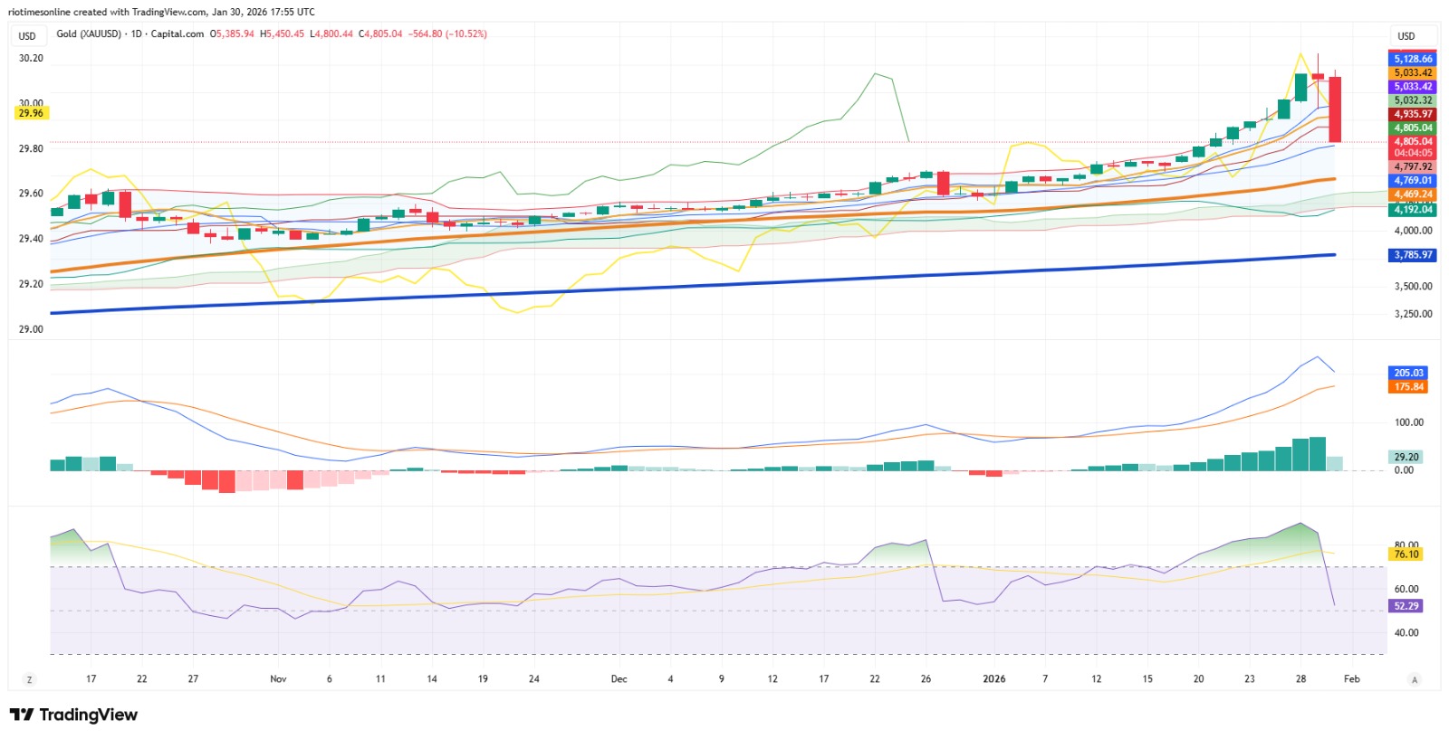Click the close value C4,805.04 in the legend

380,33
